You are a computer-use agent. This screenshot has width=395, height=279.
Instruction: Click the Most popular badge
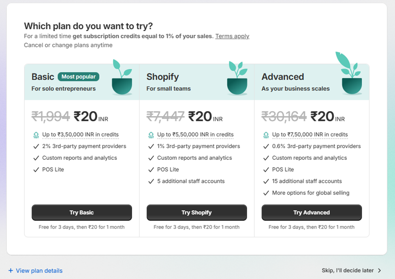pos(78,77)
